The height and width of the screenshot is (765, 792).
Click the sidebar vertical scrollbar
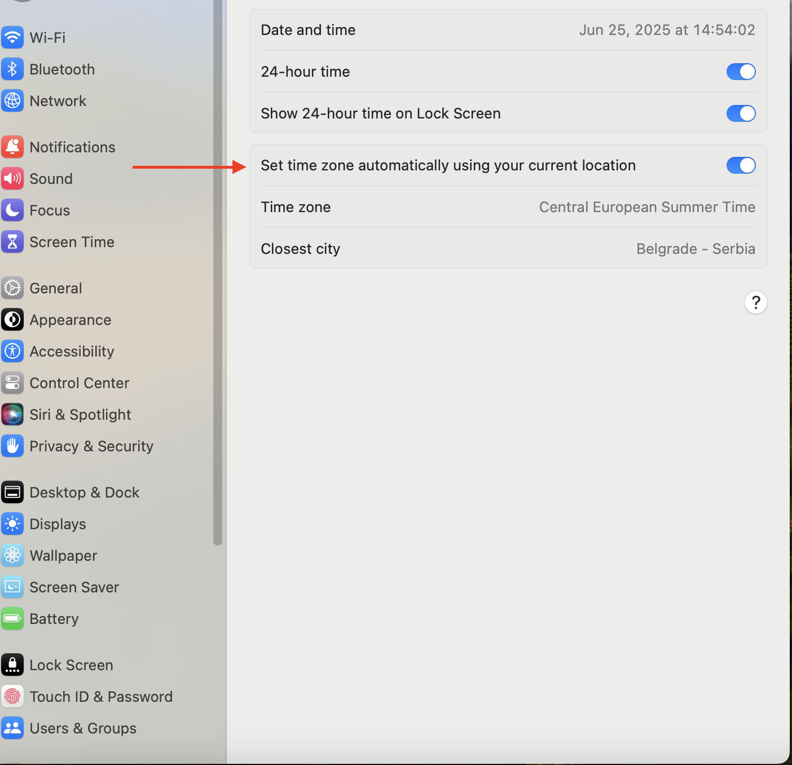click(x=218, y=271)
